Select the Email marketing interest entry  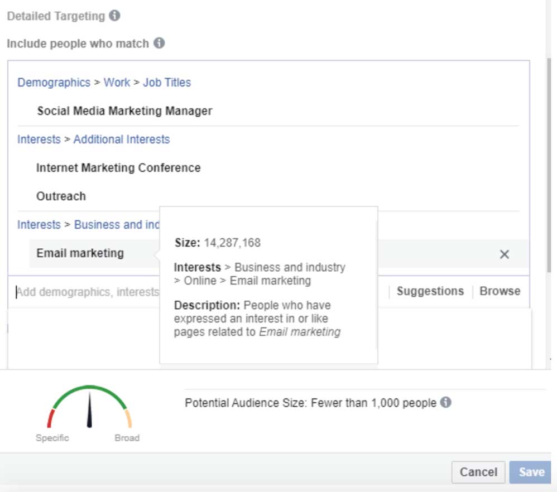pyautogui.click(x=79, y=253)
